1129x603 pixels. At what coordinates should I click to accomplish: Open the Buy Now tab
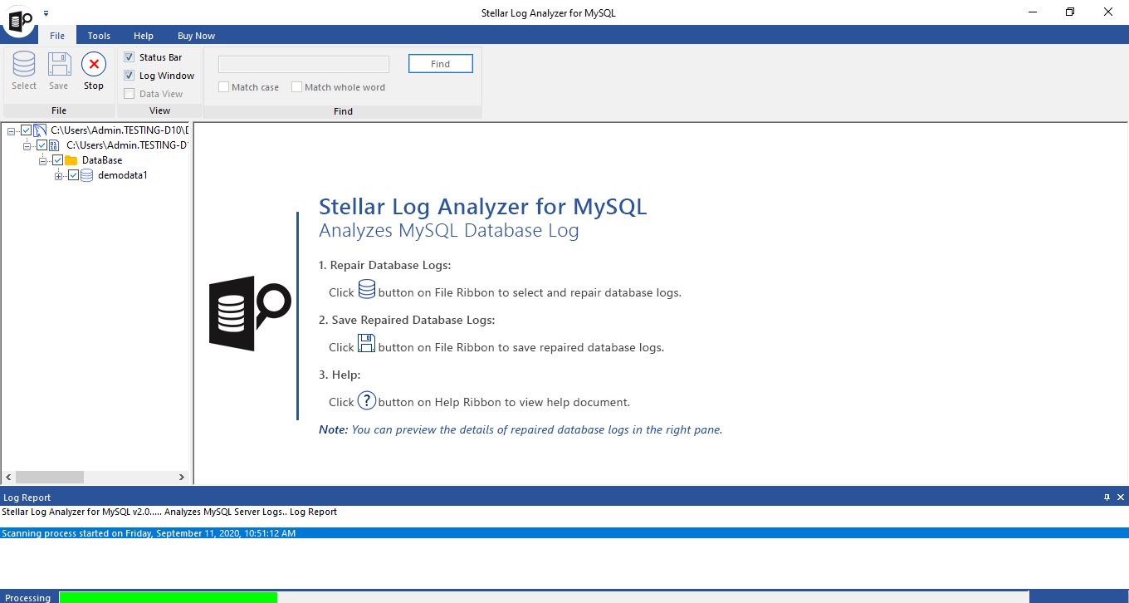(x=196, y=36)
